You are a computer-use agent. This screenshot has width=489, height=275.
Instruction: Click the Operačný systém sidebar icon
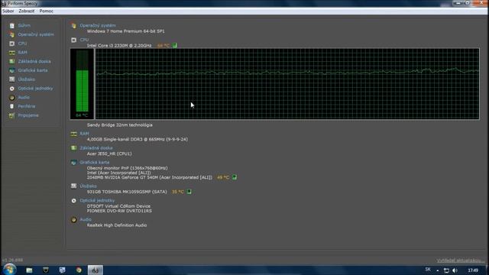[x=12, y=34]
